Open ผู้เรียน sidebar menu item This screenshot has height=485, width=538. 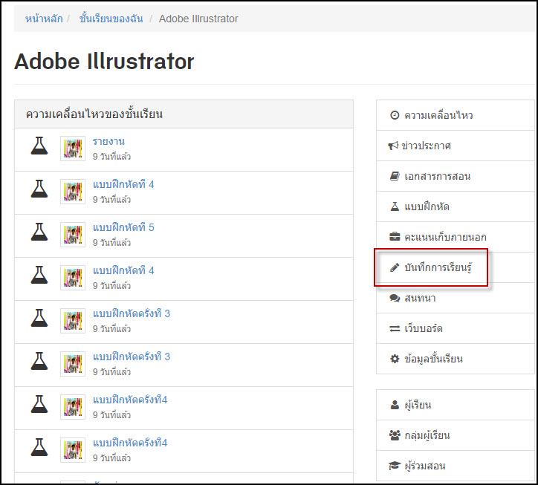coord(456,405)
